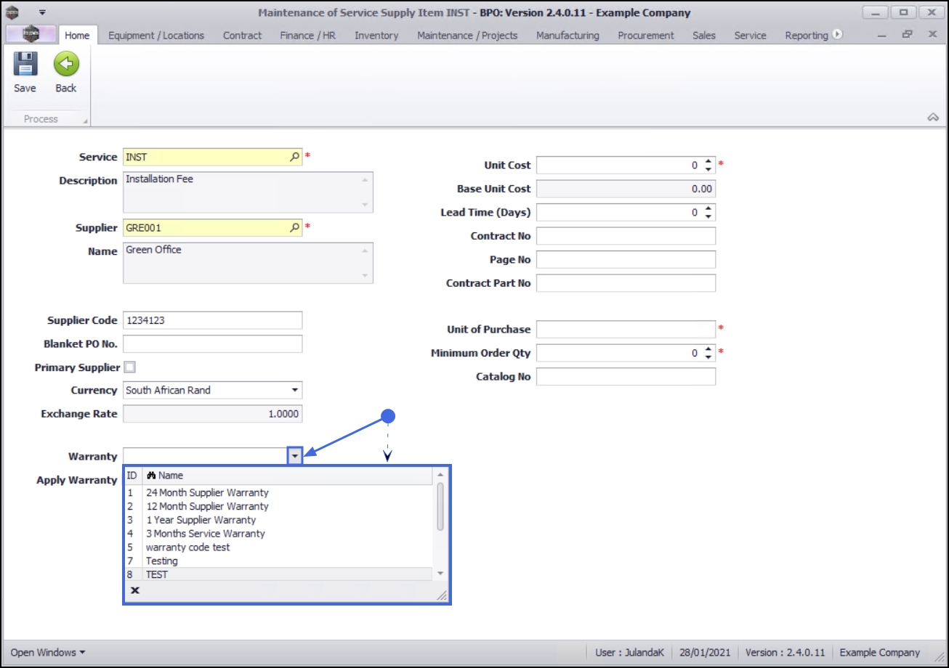
Task: Open the quick access toolbar arrow in the title bar
Action: click(x=42, y=13)
